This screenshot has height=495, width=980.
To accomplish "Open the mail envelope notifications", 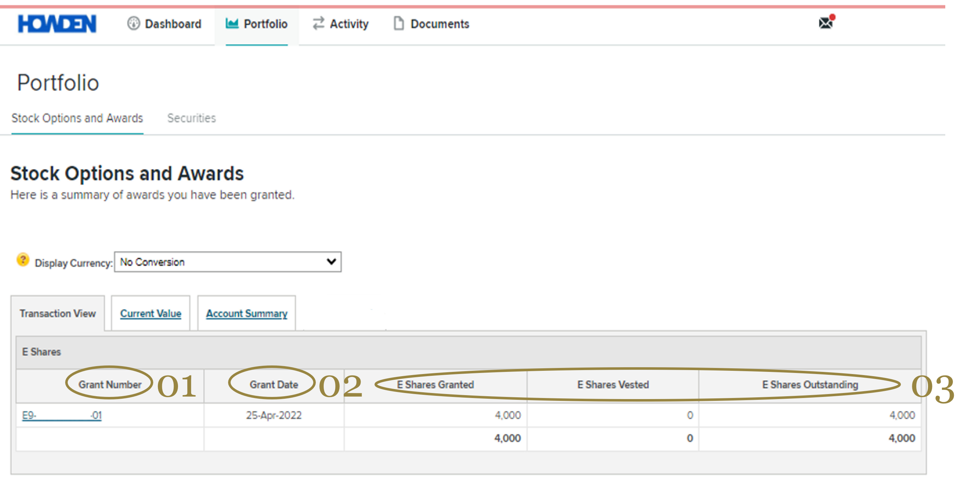I will tap(826, 23).
